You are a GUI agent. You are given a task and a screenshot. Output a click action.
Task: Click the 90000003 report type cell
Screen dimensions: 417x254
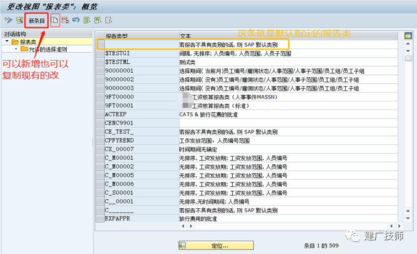(x=142, y=88)
